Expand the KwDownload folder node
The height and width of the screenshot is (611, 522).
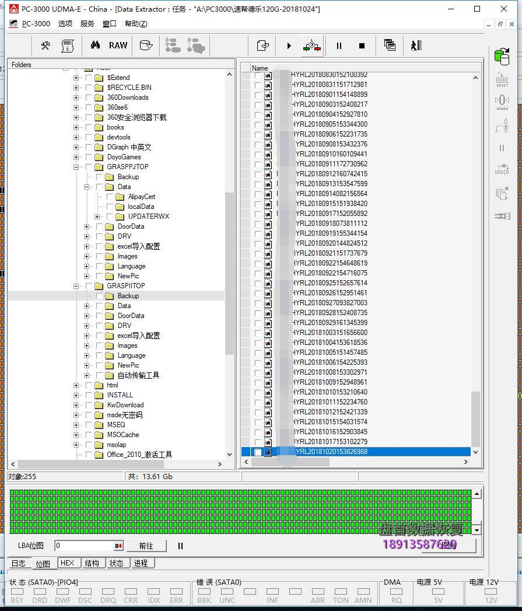[x=76, y=405]
